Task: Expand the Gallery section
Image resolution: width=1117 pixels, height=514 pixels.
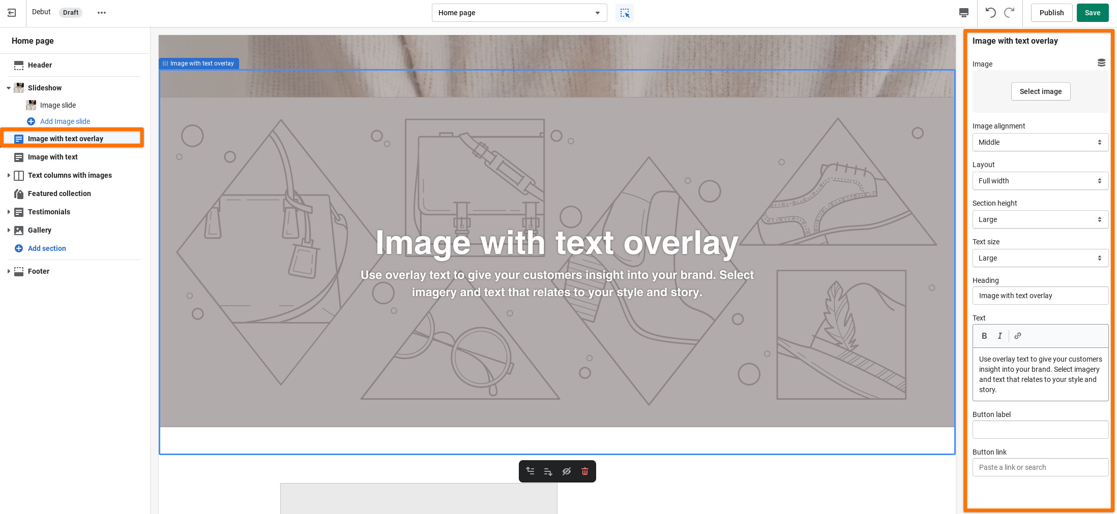Action: point(9,230)
